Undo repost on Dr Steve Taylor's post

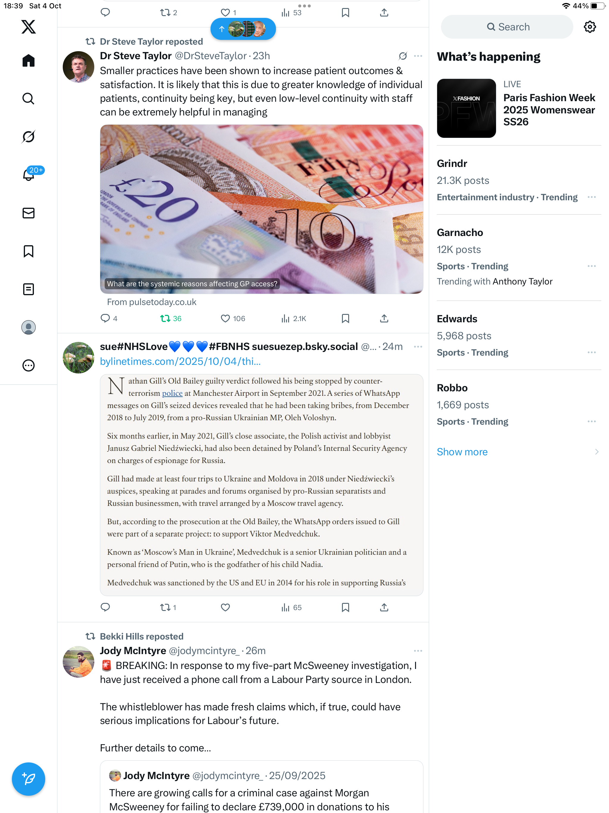170,318
